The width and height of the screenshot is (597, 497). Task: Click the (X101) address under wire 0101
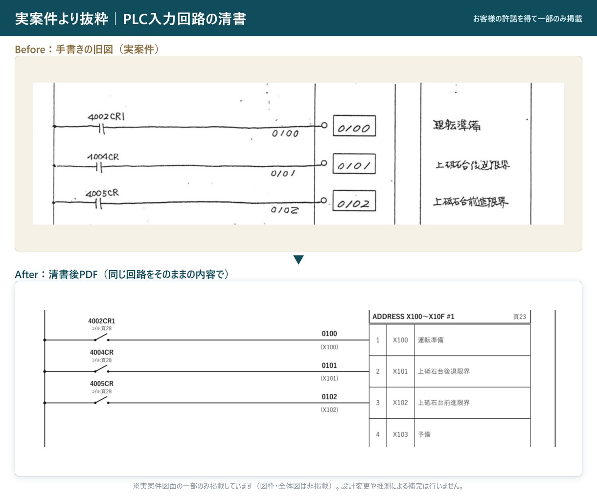tap(329, 378)
